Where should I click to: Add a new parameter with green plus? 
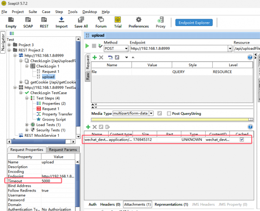pyautogui.click(x=94, y=57)
